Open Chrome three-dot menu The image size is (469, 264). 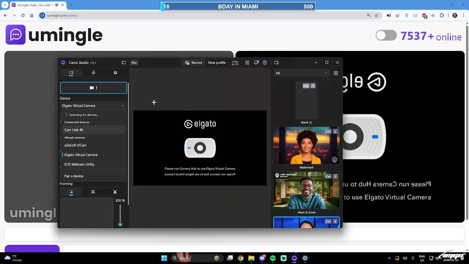pos(464,15)
